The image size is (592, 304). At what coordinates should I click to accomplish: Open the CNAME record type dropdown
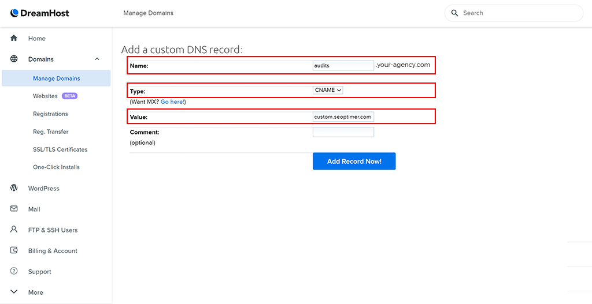pyautogui.click(x=328, y=90)
